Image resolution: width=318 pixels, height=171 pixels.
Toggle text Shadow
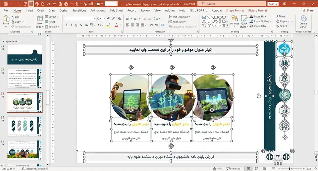pos(81,25)
